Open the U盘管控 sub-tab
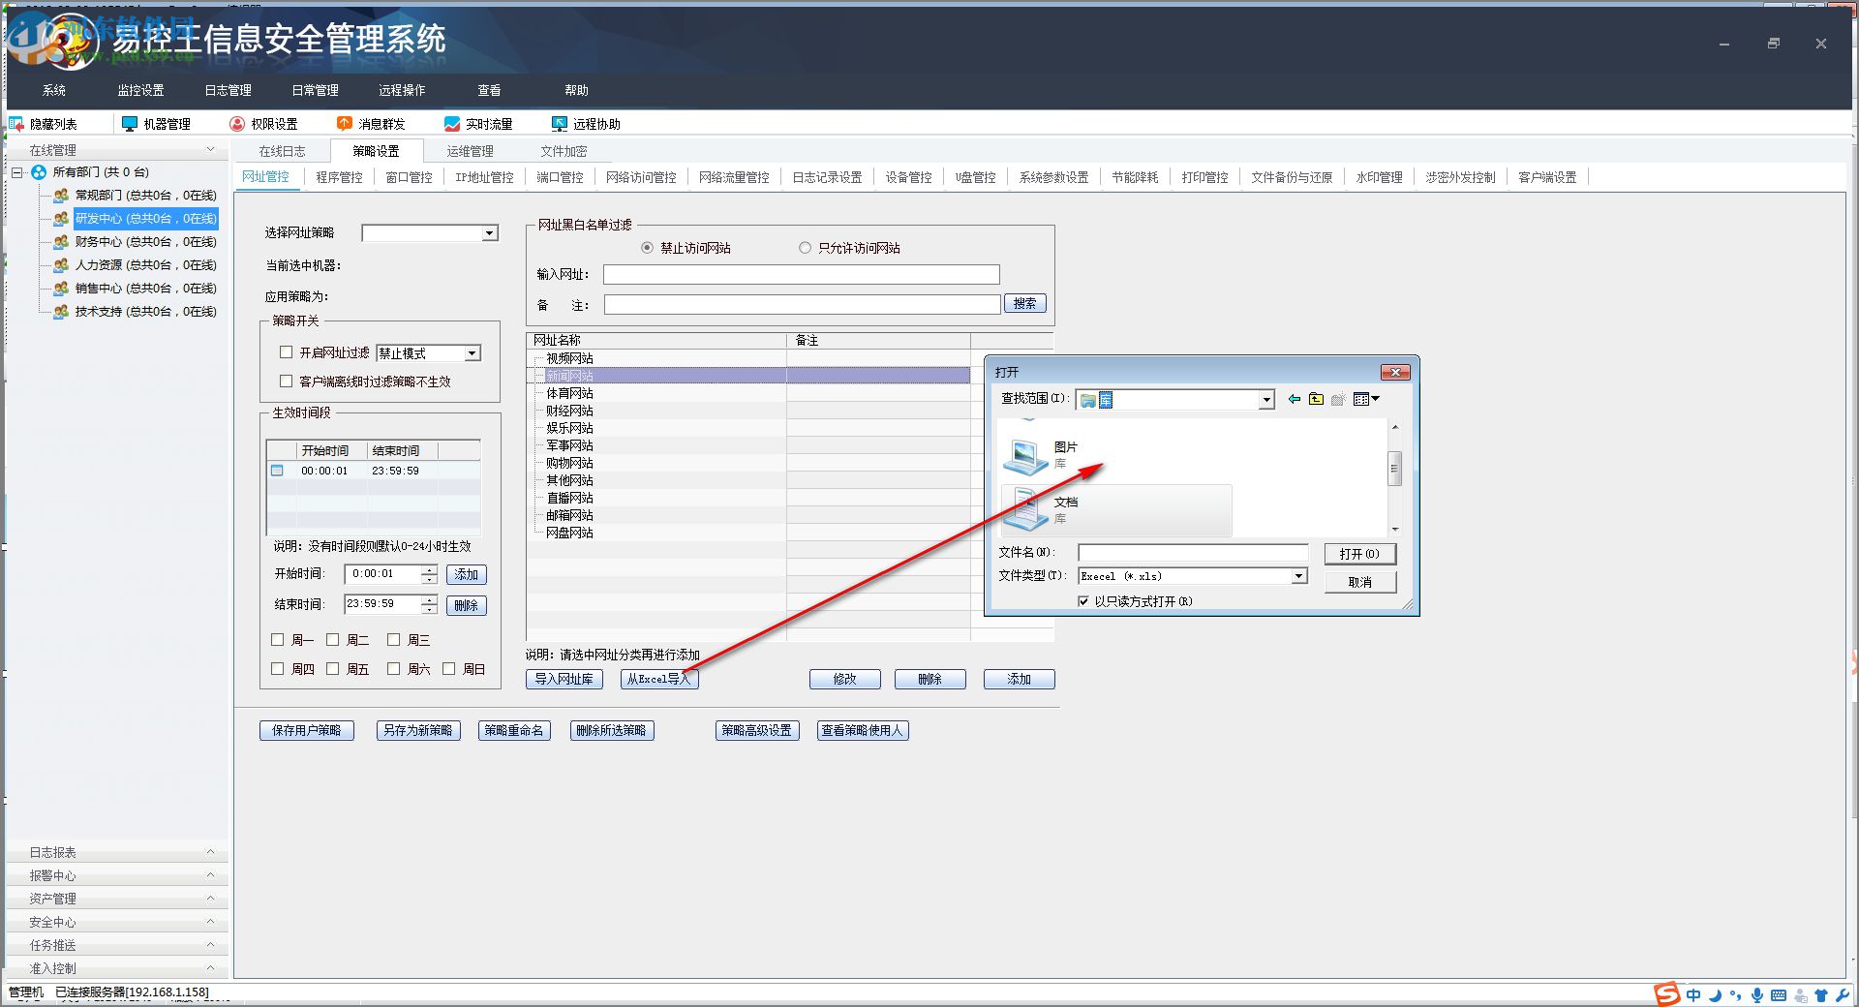This screenshot has width=1859, height=1007. (x=976, y=177)
